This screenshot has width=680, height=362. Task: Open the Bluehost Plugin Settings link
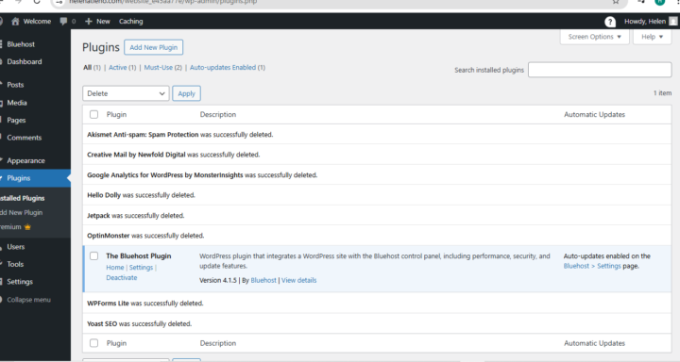pyautogui.click(x=141, y=268)
